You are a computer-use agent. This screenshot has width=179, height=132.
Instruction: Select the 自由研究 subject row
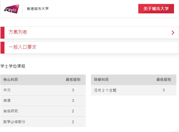click(43, 111)
